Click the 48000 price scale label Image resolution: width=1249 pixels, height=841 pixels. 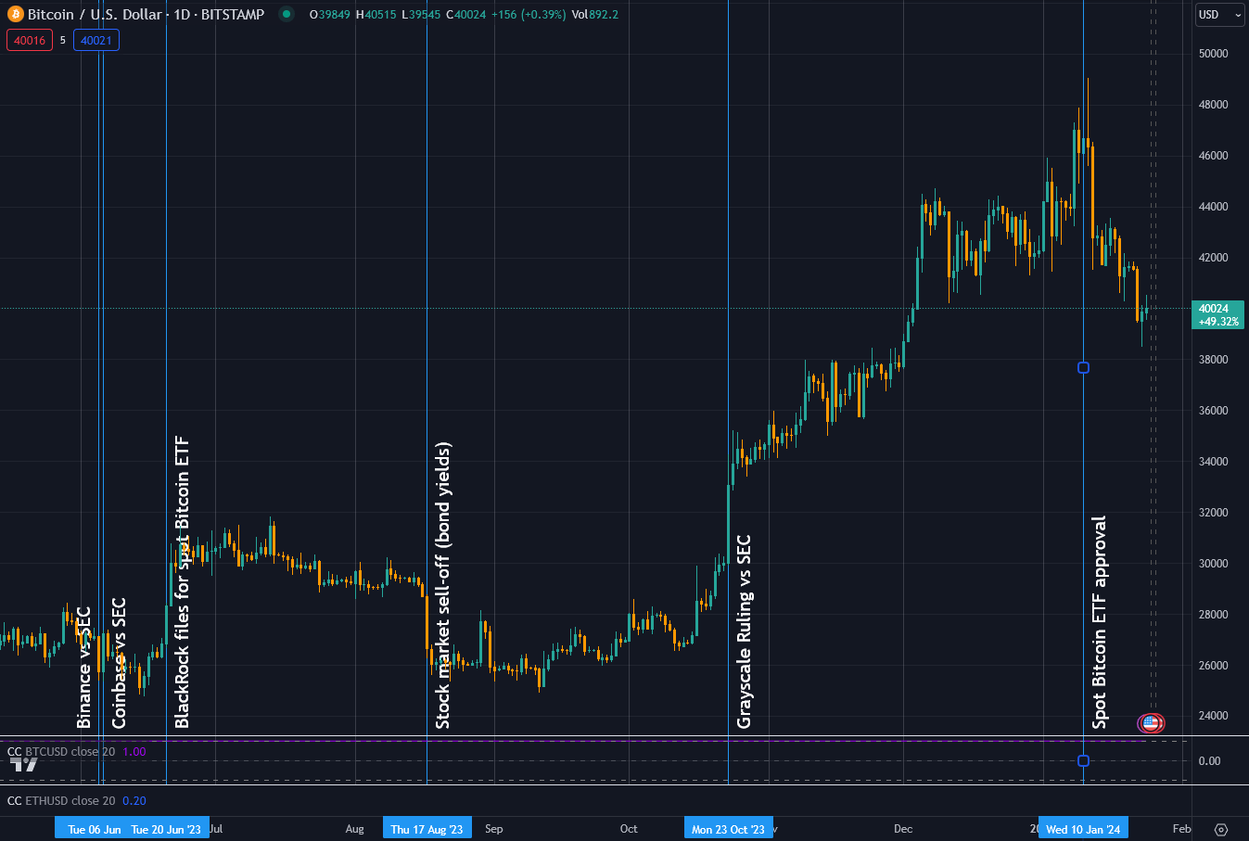tap(1213, 105)
